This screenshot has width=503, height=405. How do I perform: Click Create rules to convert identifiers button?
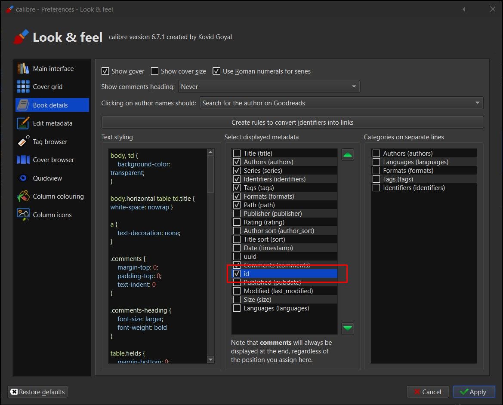(292, 123)
